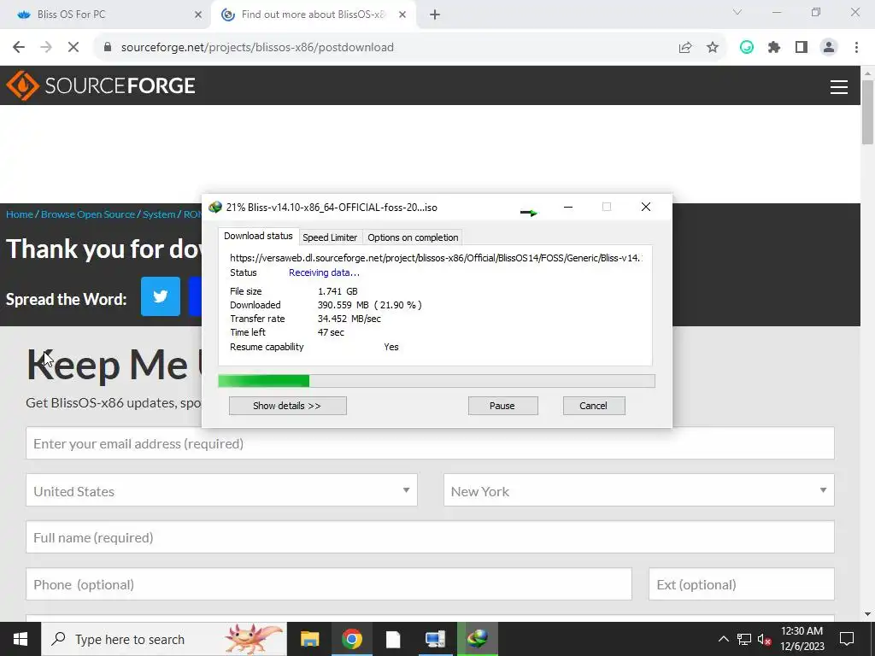
Task: Open File Explorer from taskbar
Action: (309, 639)
